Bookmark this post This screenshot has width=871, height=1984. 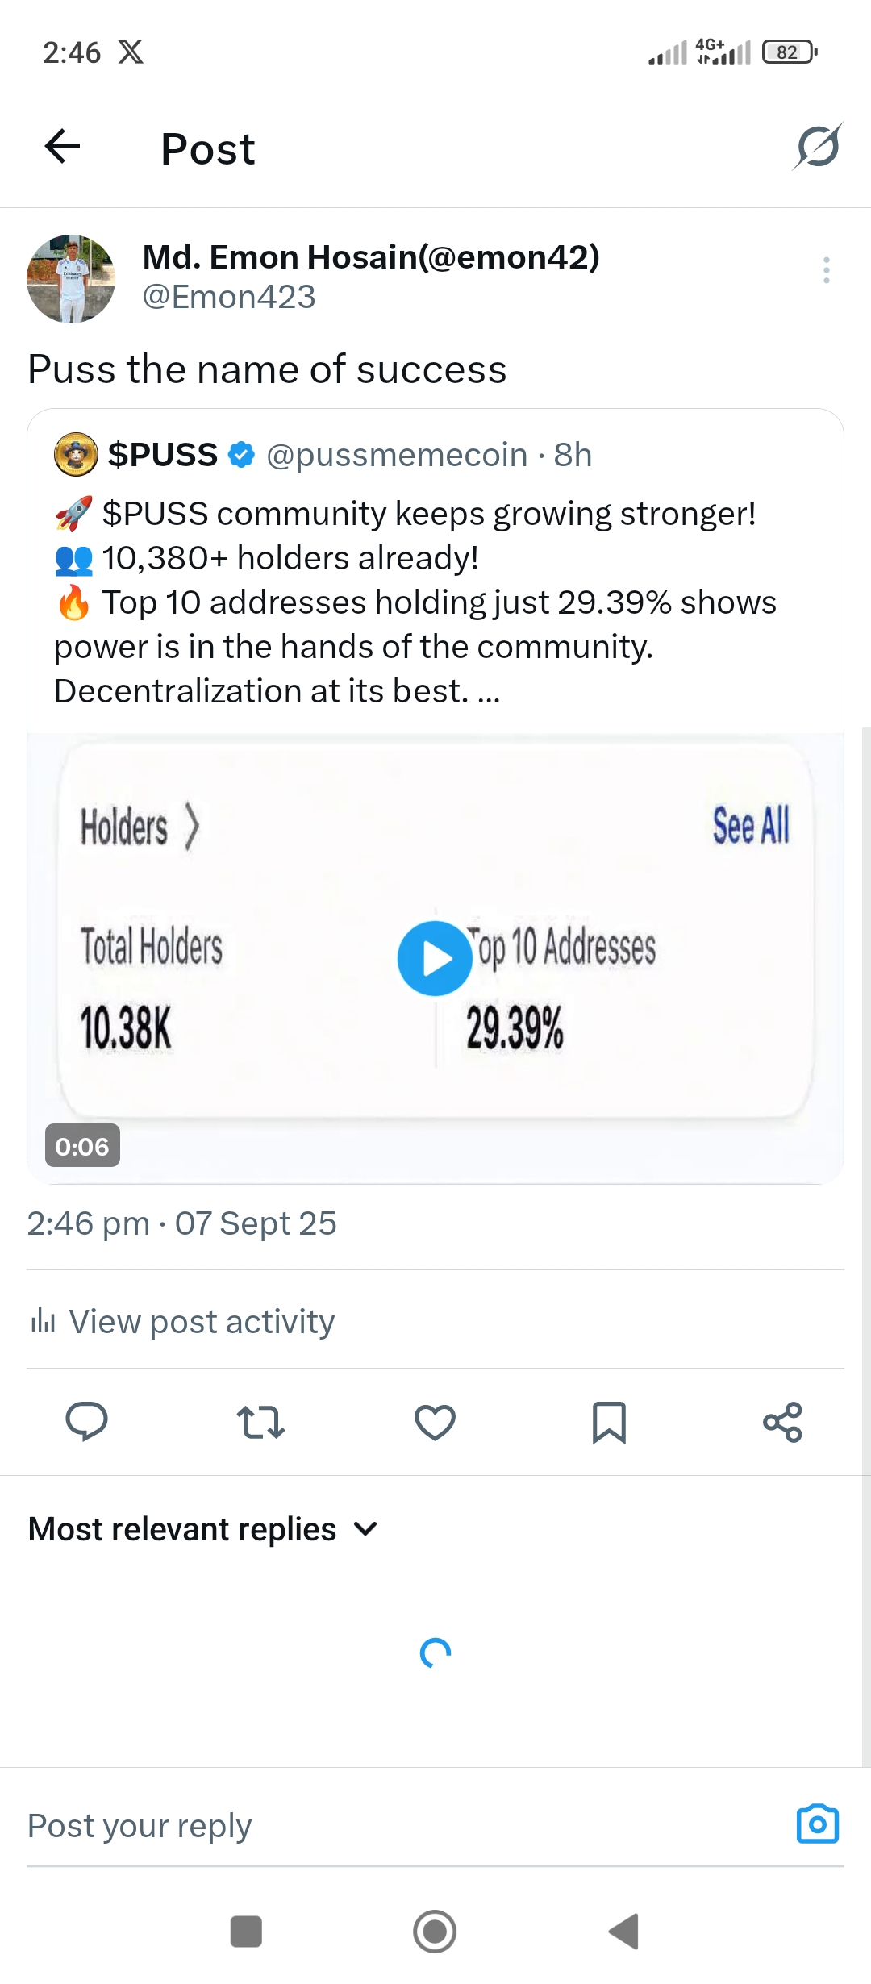point(609,1423)
